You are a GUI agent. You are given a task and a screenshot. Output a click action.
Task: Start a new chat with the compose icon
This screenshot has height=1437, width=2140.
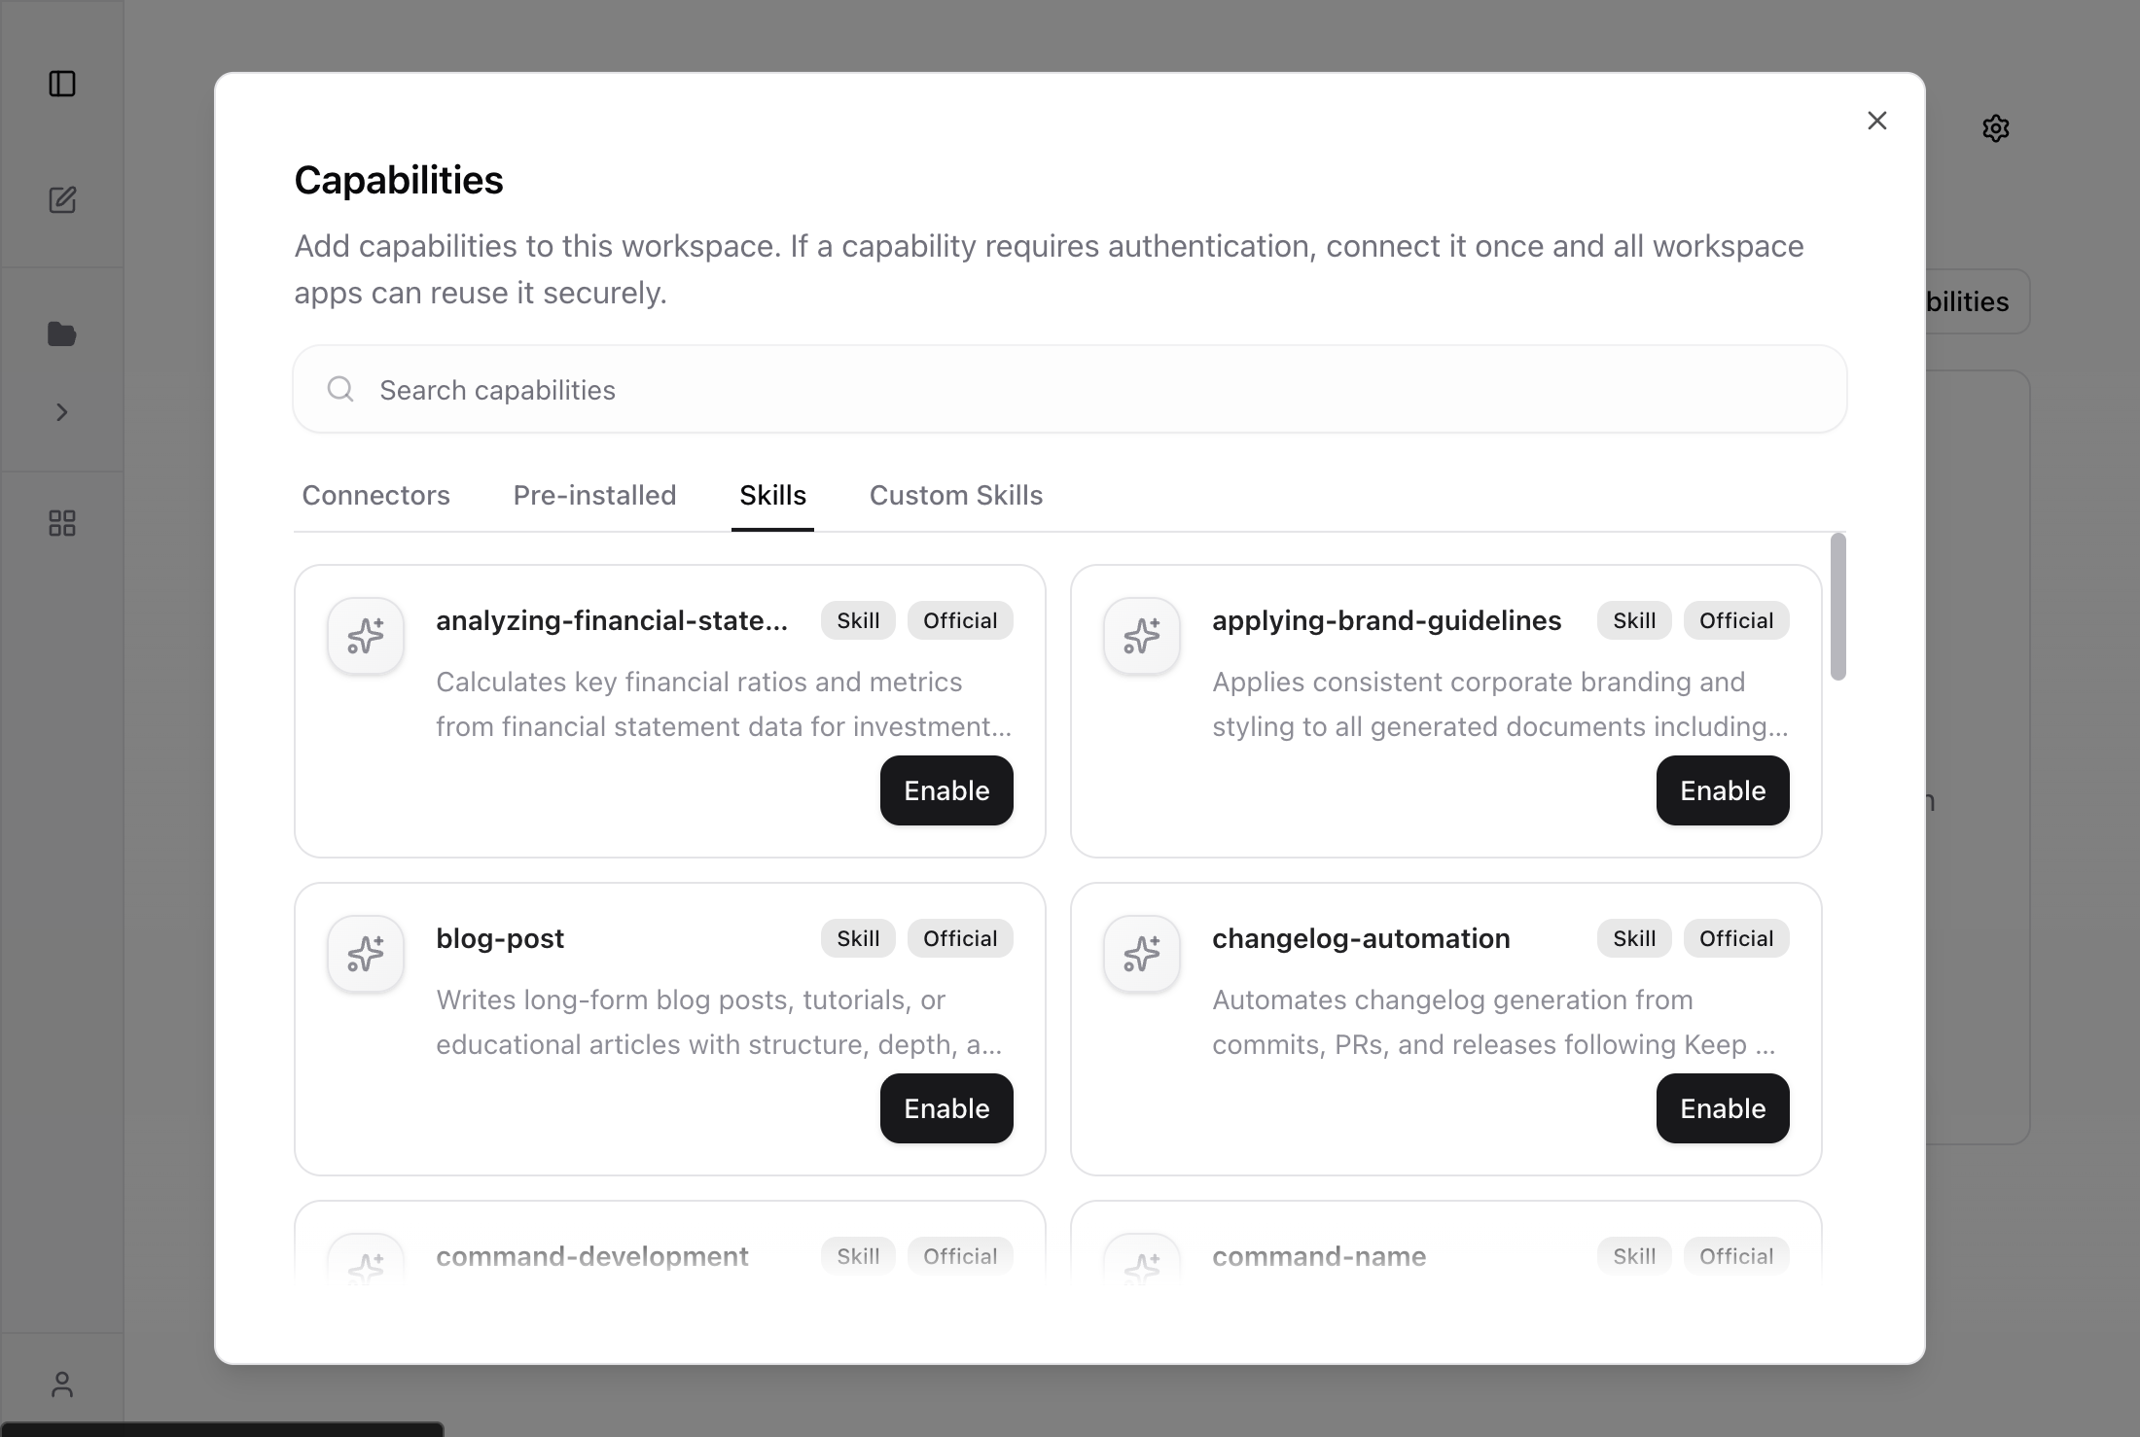point(62,200)
